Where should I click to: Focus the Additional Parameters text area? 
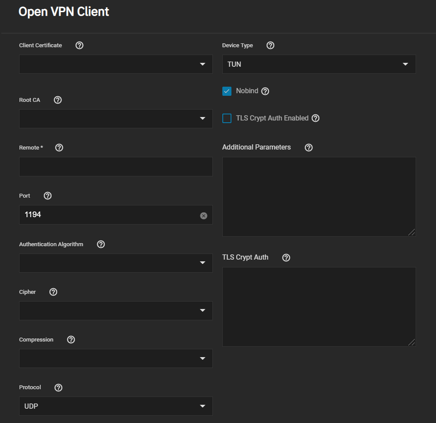pyautogui.click(x=319, y=196)
